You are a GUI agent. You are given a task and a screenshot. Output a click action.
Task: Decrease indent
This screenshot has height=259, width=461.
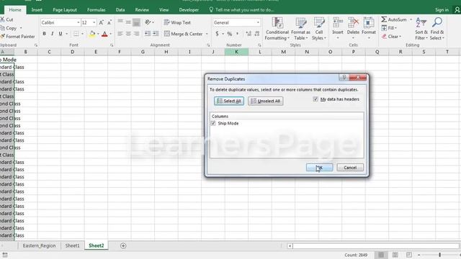[x=147, y=34]
